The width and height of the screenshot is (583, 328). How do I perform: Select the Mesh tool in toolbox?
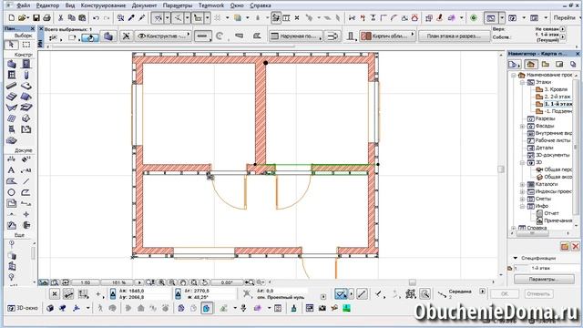(12, 140)
